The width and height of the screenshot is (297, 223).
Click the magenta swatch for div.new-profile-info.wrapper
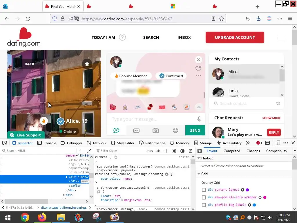(265, 197)
